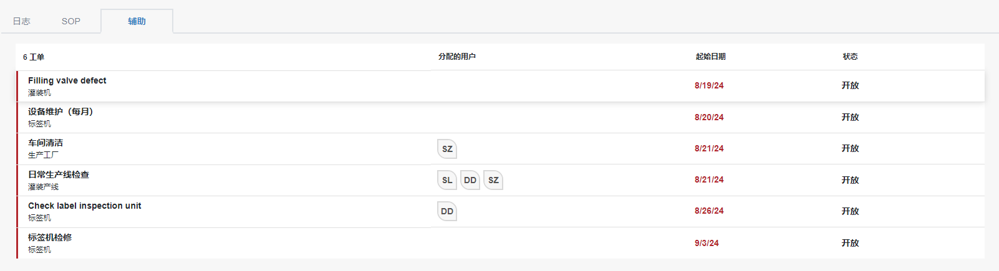Sort by 起始日期 column header
The image size is (999, 271).
[x=710, y=57]
